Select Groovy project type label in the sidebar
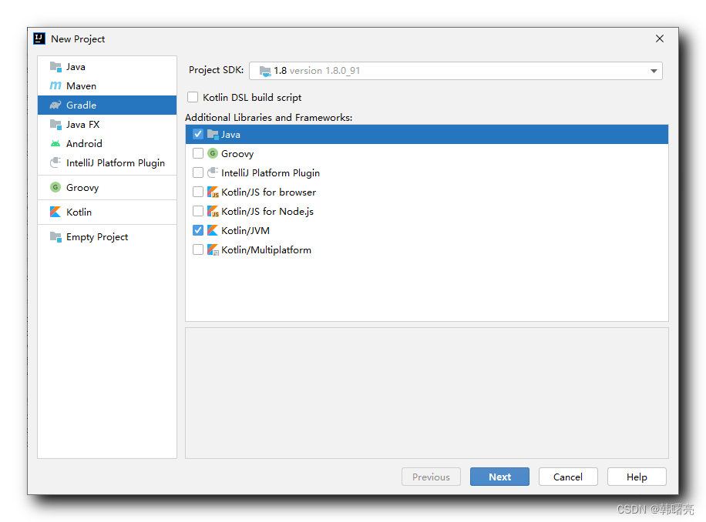The image size is (706, 522). pos(82,188)
